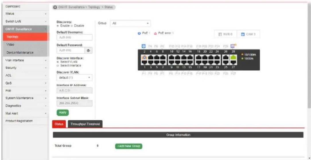The height and width of the screenshot is (160, 311).
Task: Select port 1 jack on switch panel
Action: click(145, 62)
